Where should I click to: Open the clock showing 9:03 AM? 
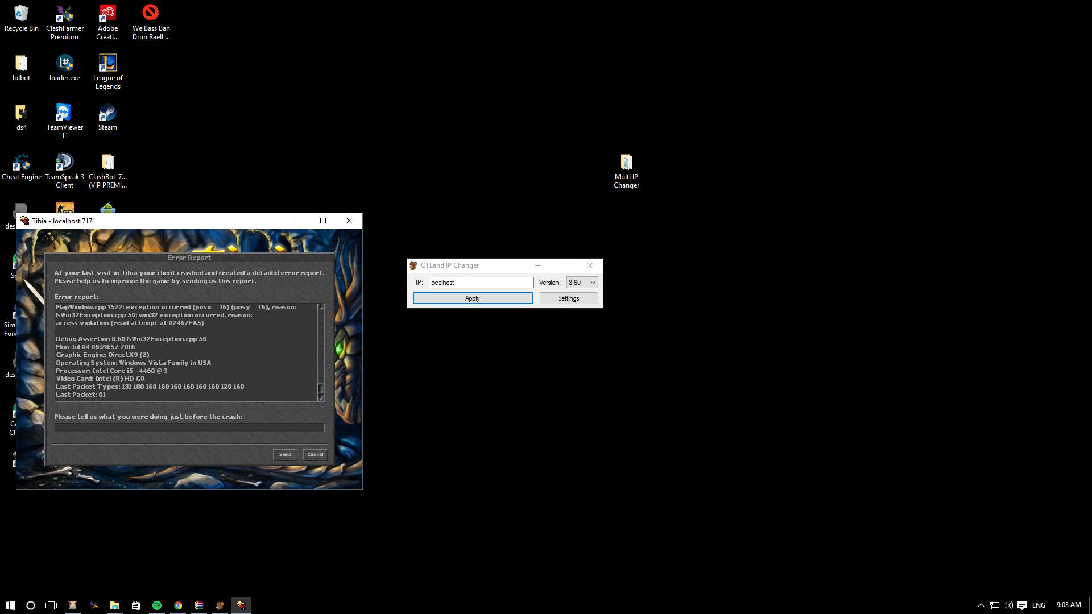pyautogui.click(x=1068, y=605)
